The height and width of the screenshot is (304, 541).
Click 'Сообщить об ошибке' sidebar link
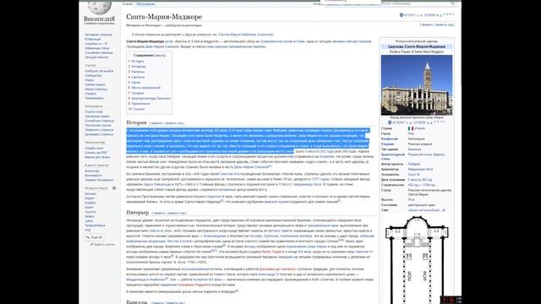pyautogui.click(x=99, y=71)
